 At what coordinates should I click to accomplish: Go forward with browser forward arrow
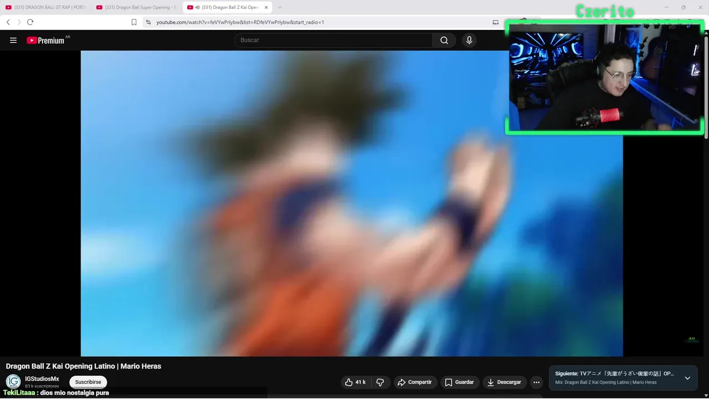(x=19, y=22)
